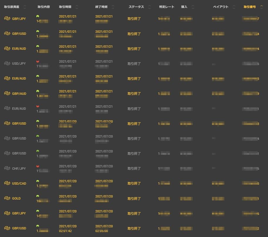Click the chain icon beside USD/JPY
268x237 pixels.
7,63
